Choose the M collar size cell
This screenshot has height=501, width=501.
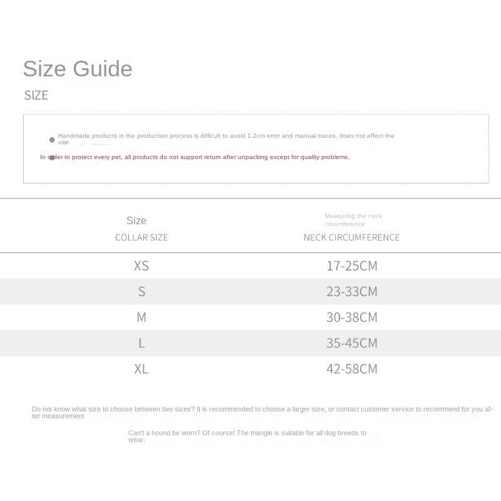point(142,318)
